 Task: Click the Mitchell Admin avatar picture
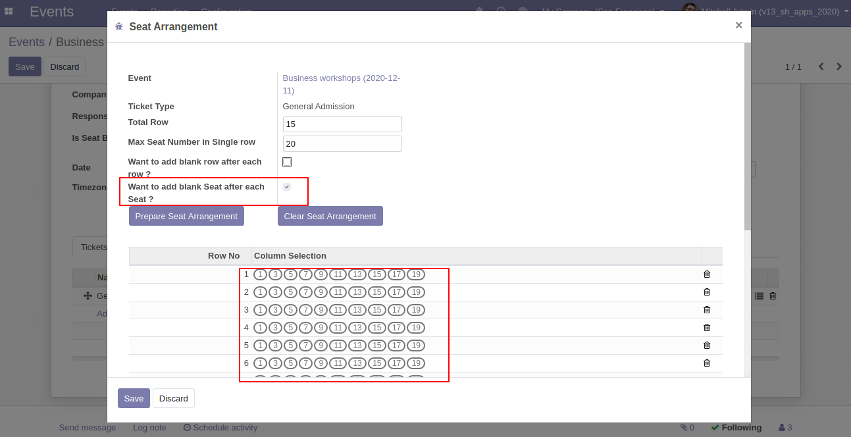click(x=689, y=10)
